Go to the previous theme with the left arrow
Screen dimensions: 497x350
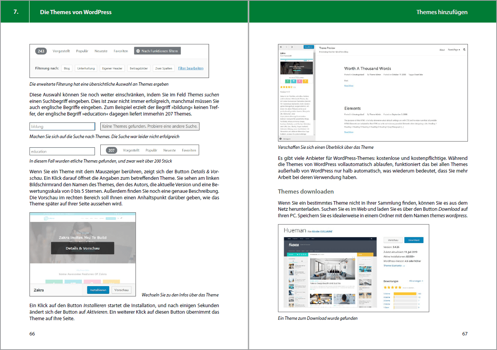pos(286,47)
